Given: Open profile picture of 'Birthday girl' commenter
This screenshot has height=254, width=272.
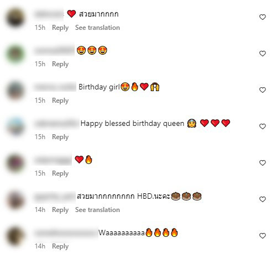Looking at the screenshot, I should [15, 91].
